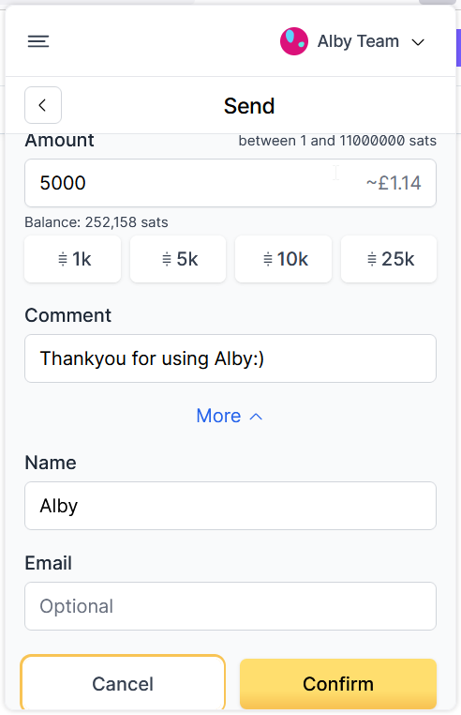Image resolution: width=461 pixels, height=715 pixels.
Task: Click the ~£1.14 fiat value indicator
Action: coord(394,183)
